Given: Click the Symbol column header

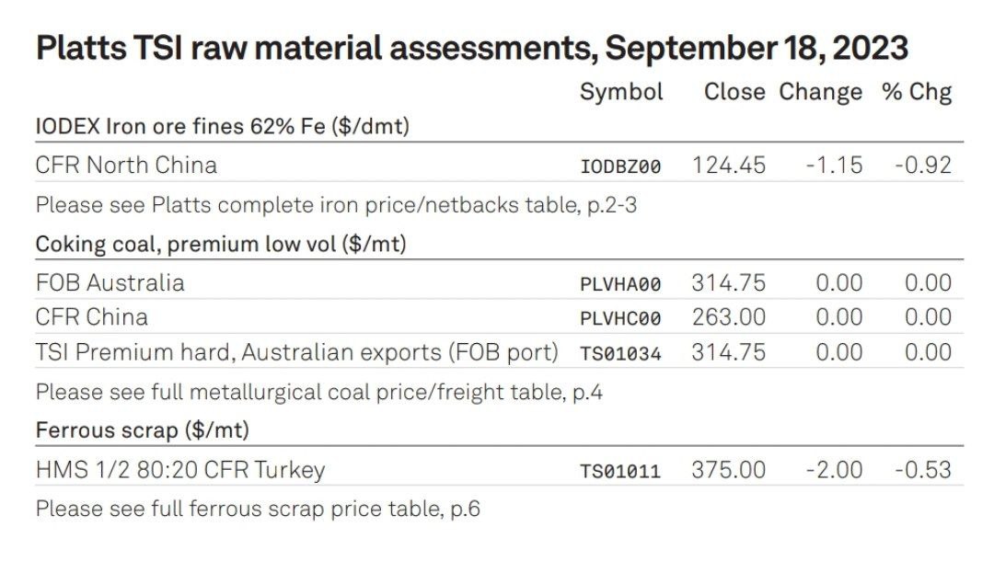Looking at the screenshot, I should 621,93.
